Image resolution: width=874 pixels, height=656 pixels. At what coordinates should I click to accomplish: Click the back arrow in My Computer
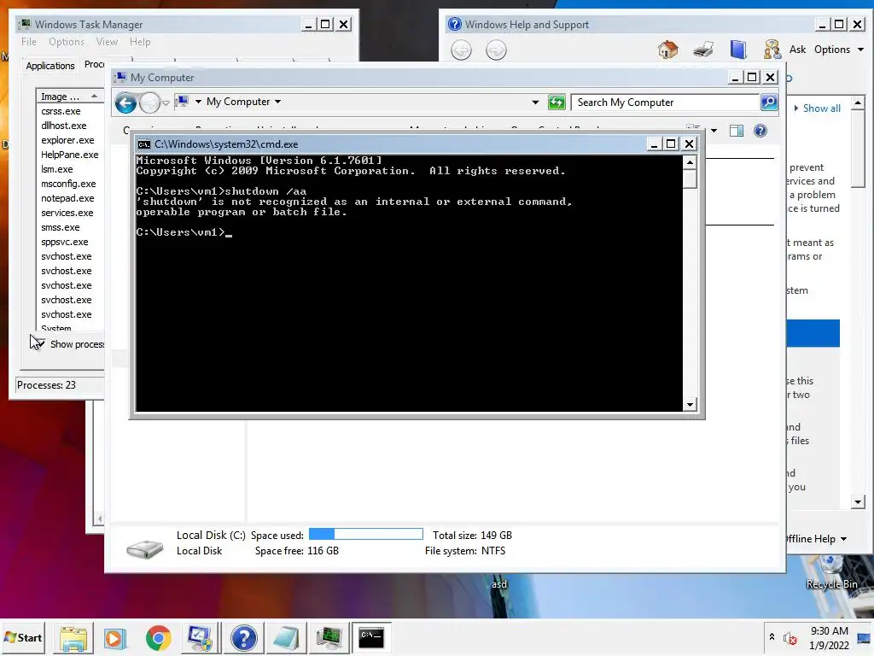(126, 102)
